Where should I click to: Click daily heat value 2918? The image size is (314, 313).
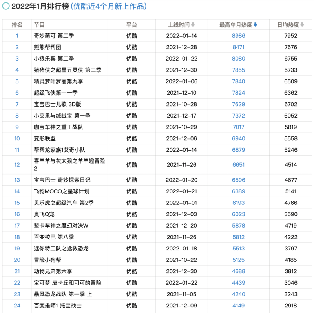pos(291,306)
